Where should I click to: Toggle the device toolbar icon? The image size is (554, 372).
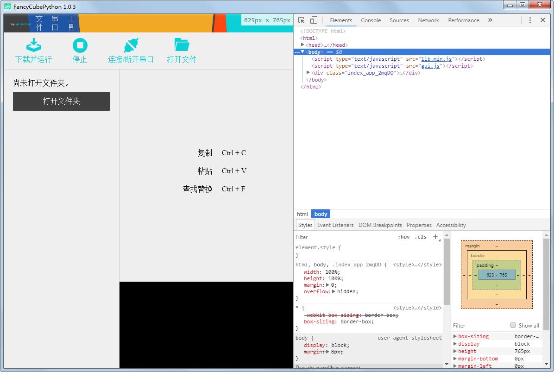coord(314,20)
